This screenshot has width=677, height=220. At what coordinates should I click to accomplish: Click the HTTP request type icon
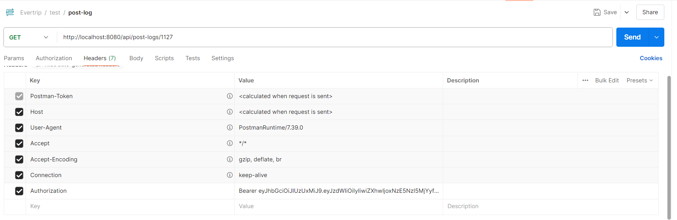(x=10, y=12)
